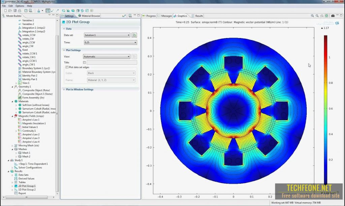345x206 pixels.
Task: Click the first teal plot icon in the toolbar
Action: click(x=64, y=10)
